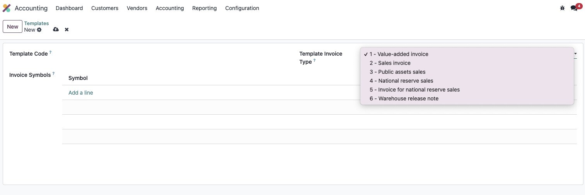
Task: Choose '2 - Sales invoice' option
Action: [x=390, y=63]
